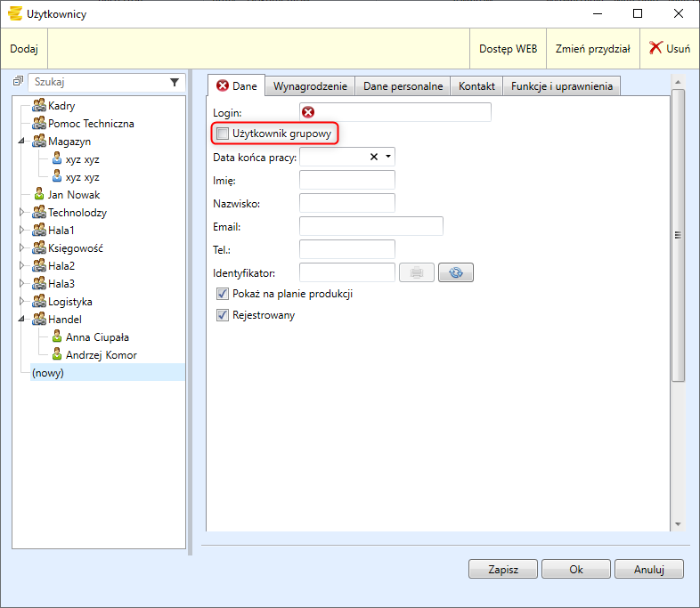Uncheck Pokaż na planie produkcji
This screenshot has width=700, height=608.
pos(223,294)
